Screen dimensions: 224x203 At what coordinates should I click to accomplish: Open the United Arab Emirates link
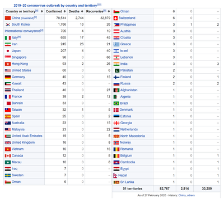27,136
